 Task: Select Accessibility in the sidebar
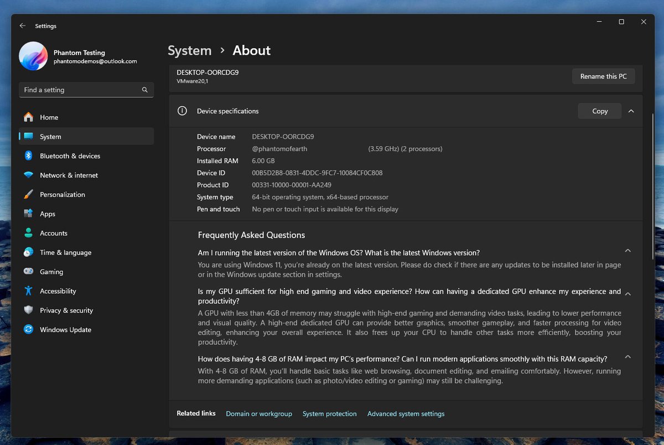(58, 291)
